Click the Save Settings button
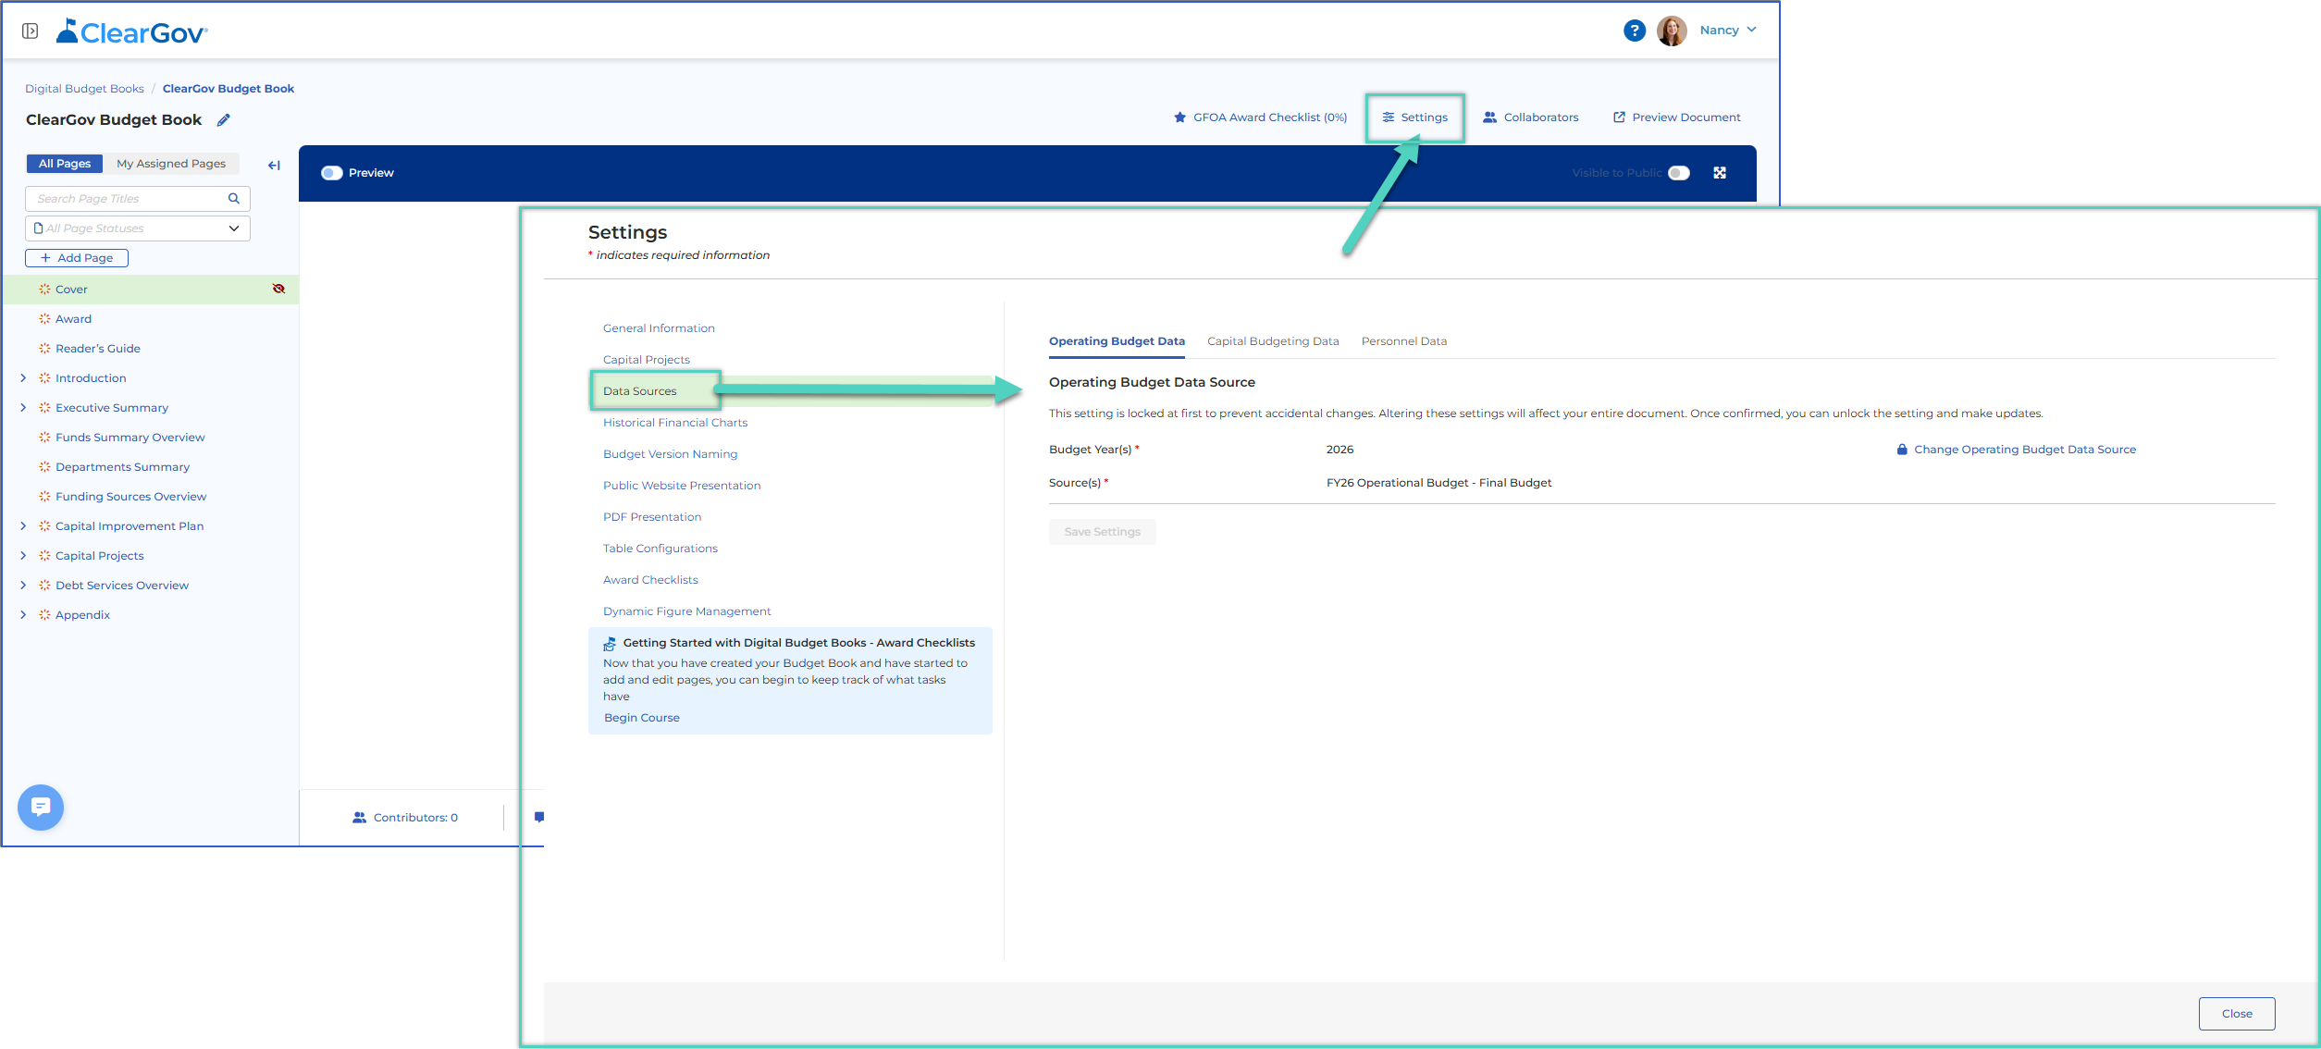The image size is (2321, 1049). [x=1102, y=532]
